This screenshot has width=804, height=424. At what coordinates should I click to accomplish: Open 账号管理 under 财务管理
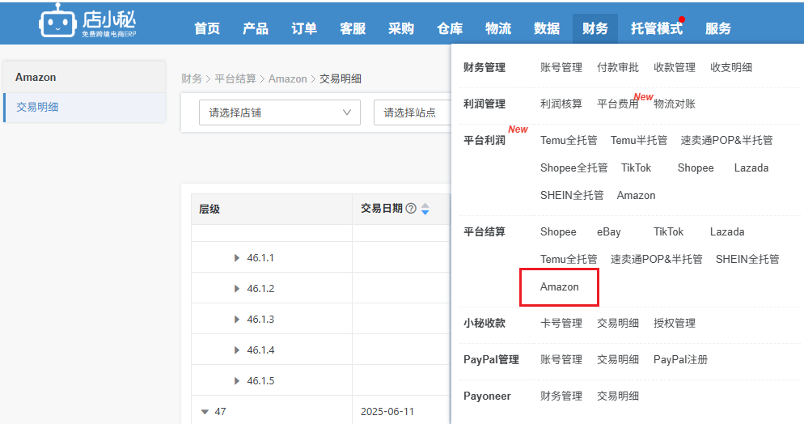pyautogui.click(x=561, y=68)
